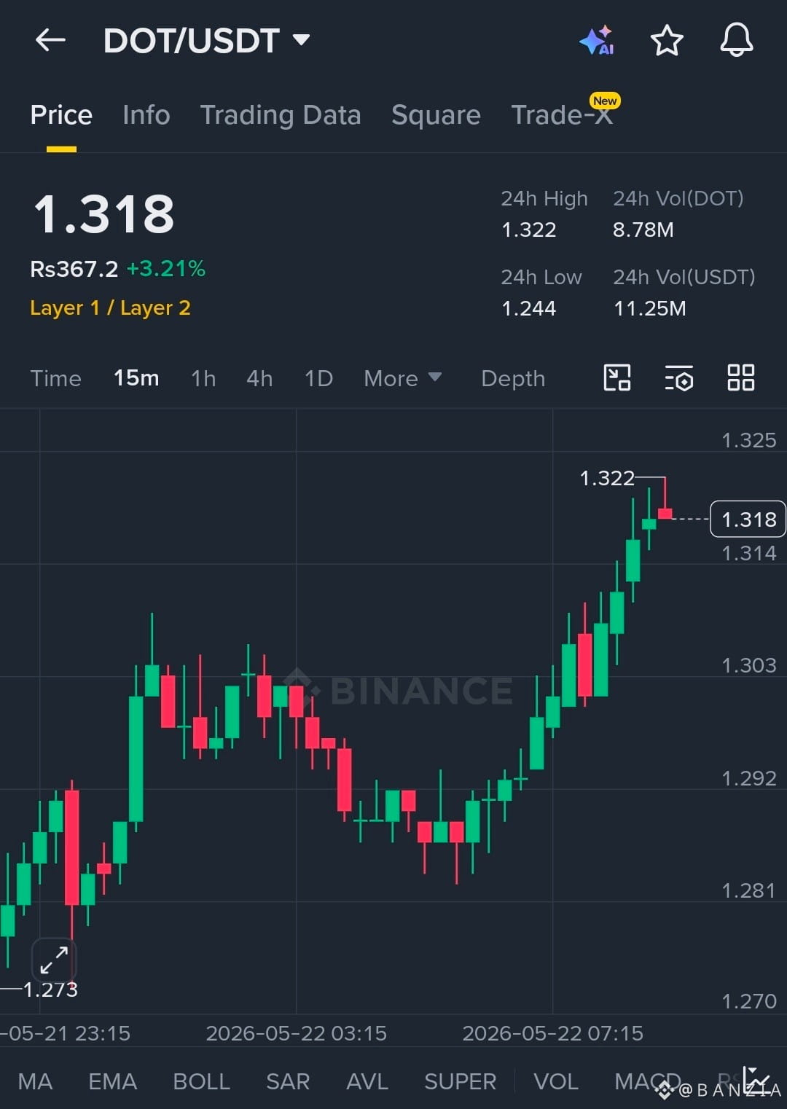Screen dimensions: 787x1109
Task: Tap the last price 1.318 headline
Action: (104, 215)
